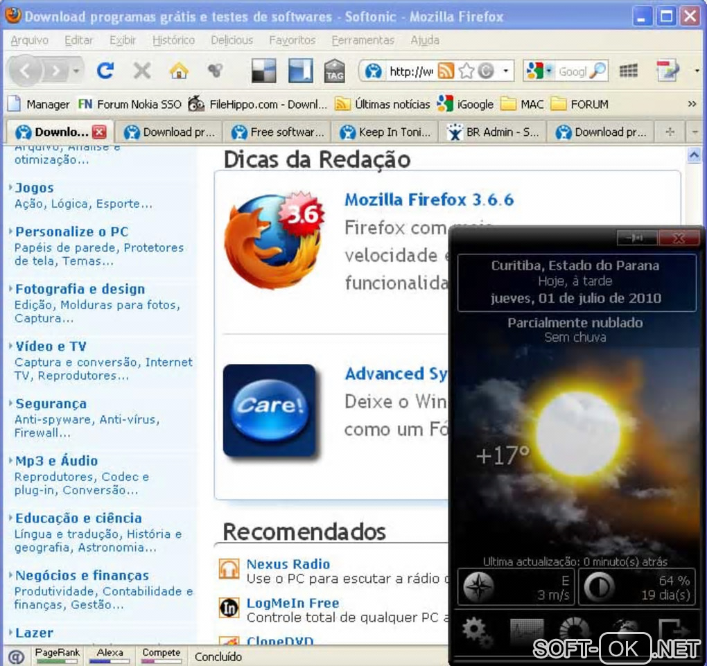Click the blue Delicious sidebar icon
The width and height of the screenshot is (707, 666).
[300, 71]
